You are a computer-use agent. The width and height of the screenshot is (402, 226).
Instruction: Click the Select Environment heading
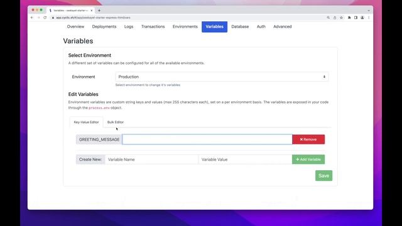(90, 55)
